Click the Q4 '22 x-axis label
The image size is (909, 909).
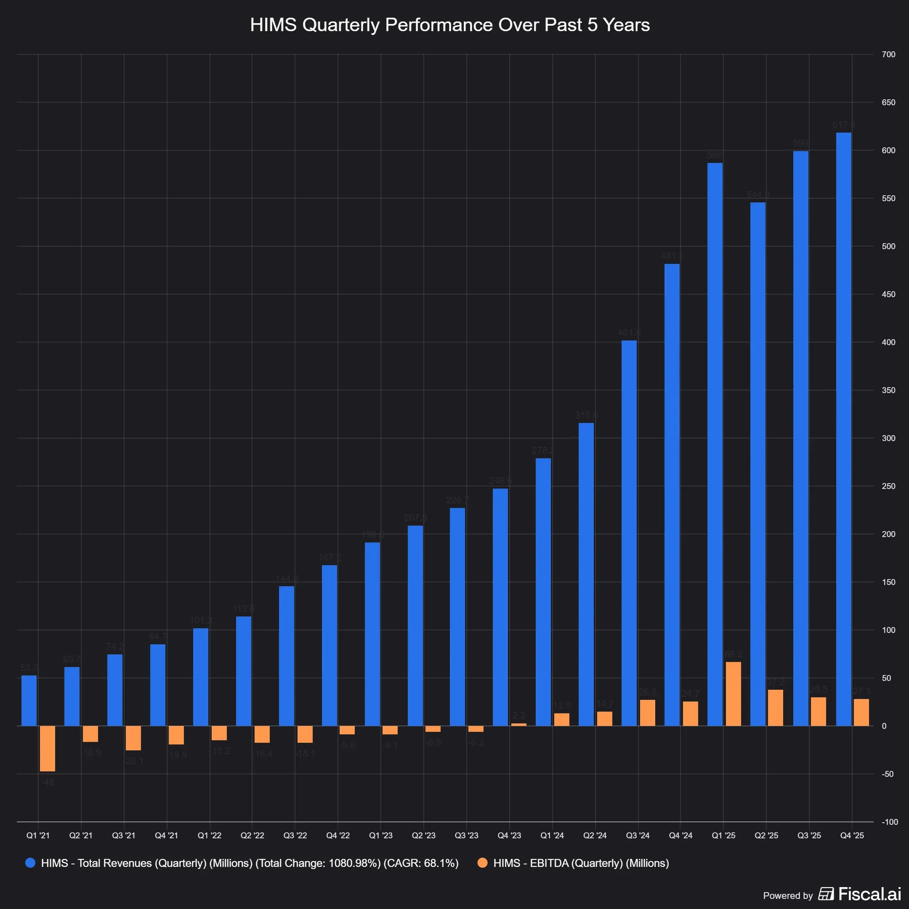pyautogui.click(x=338, y=835)
